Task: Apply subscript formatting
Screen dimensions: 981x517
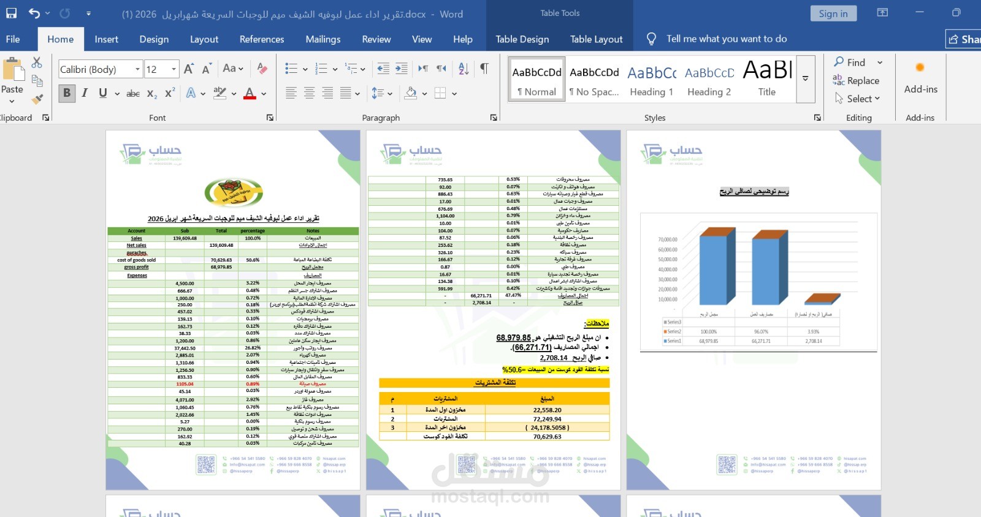Action: (152, 93)
